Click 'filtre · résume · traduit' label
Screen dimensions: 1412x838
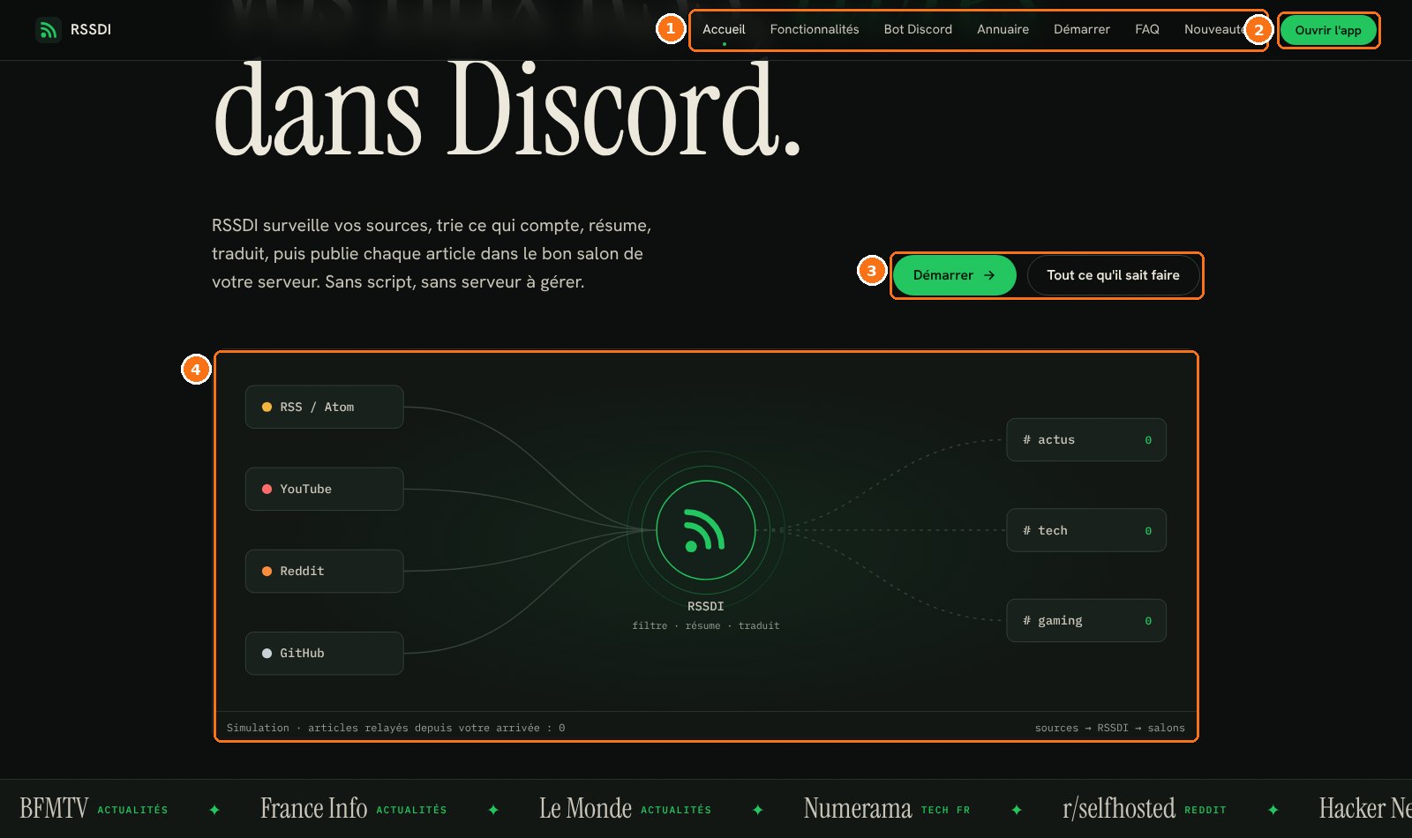tap(705, 625)
